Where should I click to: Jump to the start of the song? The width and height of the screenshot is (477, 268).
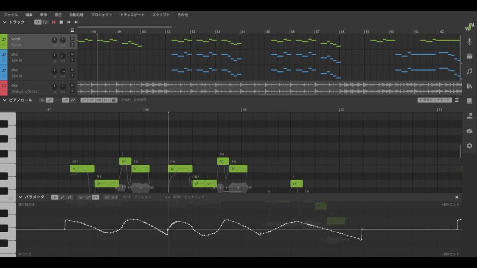pos(69,22)
